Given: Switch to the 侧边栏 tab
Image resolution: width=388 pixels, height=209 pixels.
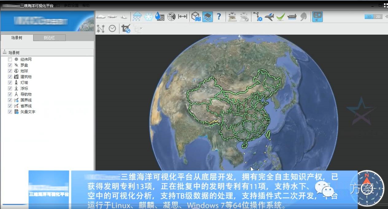Looking at the screenshot, I should tap(49, 38).
